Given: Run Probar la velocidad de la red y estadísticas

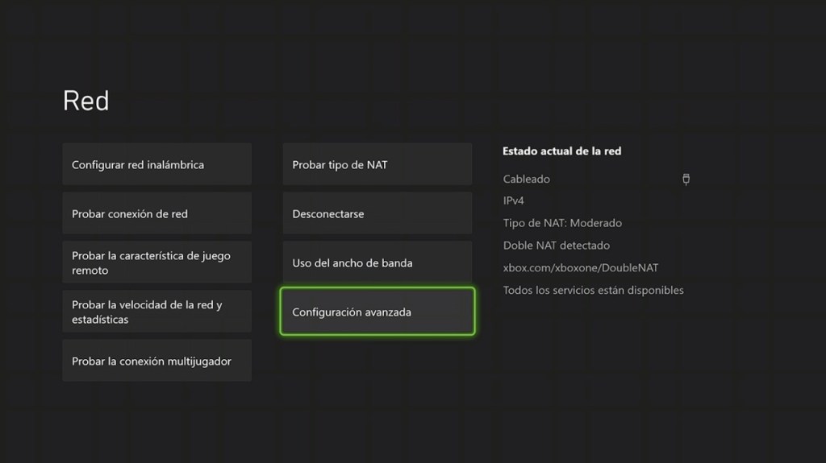Looking at the screenshot, I should 157,312.
